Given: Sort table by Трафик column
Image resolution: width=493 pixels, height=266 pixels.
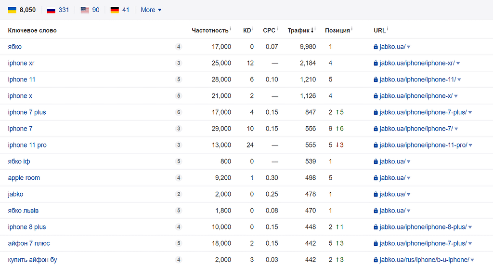Looking at the screenshot, I should pyautogui.click(x=300, y=30).
